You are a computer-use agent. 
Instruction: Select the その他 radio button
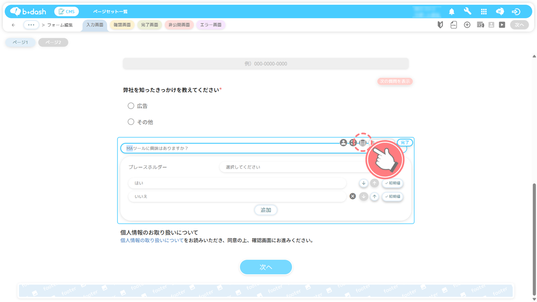point(131,122)
